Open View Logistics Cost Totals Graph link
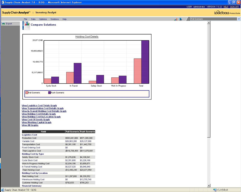The image size is (241, 192). tap(39, 106)
